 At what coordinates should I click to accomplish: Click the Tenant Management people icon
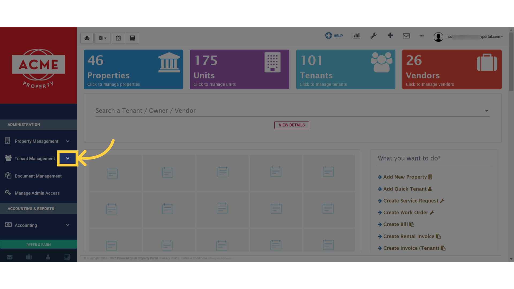[8, 158]
